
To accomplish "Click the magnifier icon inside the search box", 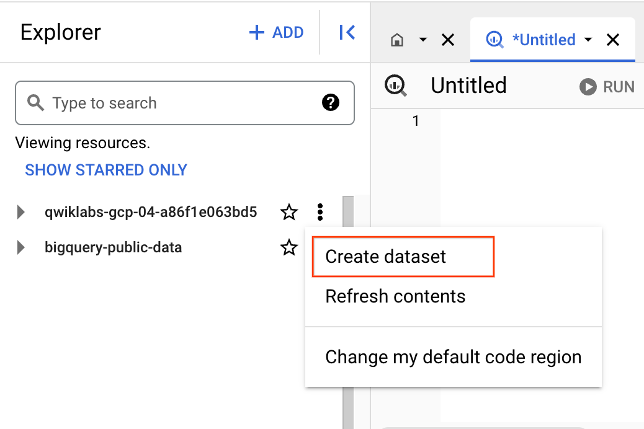I will 35,103.
